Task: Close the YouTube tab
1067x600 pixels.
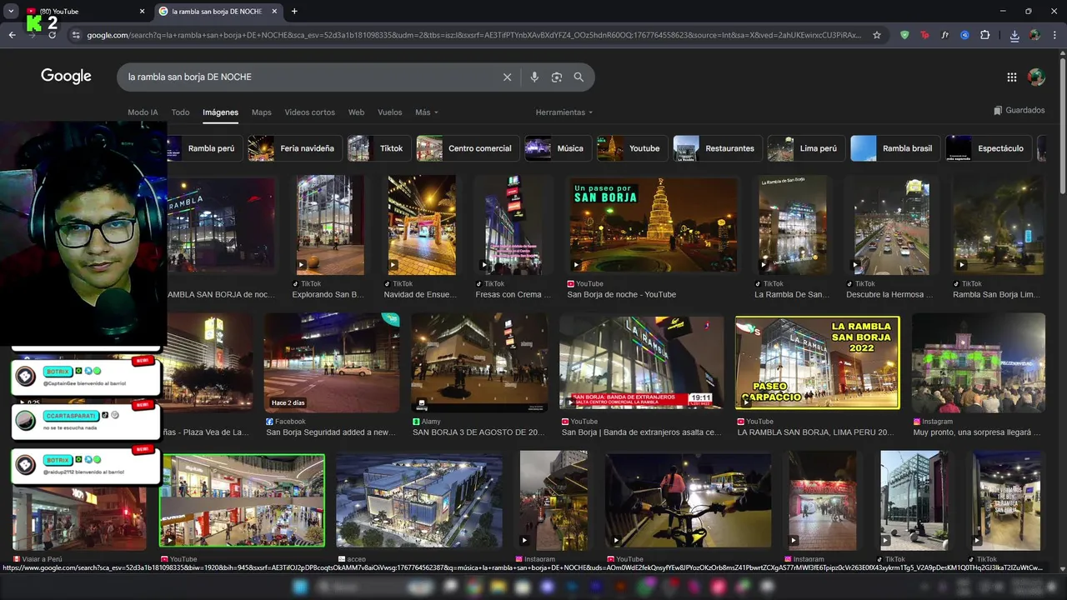Action: (x=142, y=12)
